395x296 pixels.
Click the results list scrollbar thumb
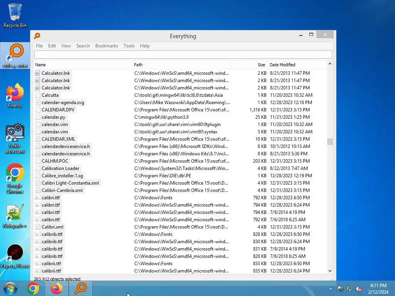tap(330, 141)
